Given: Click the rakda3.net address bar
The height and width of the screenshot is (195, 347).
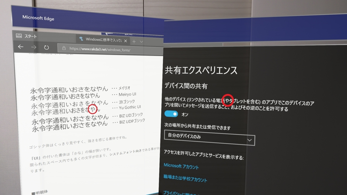Looking at the screenshot, I should [x=110, y=49].
